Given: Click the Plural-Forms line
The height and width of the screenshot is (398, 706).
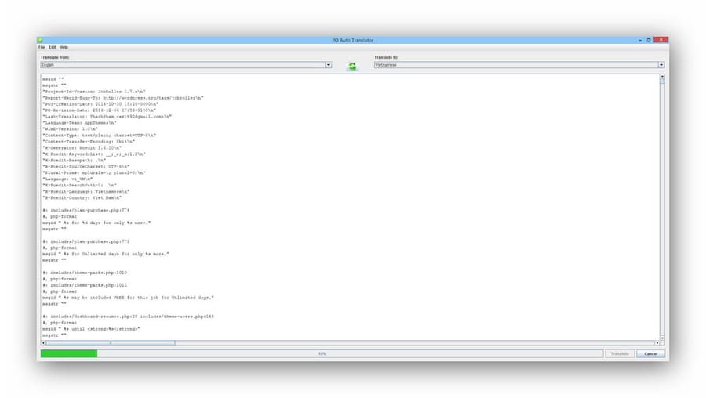Looking at the screenshot, I should [x=93, y=172].
